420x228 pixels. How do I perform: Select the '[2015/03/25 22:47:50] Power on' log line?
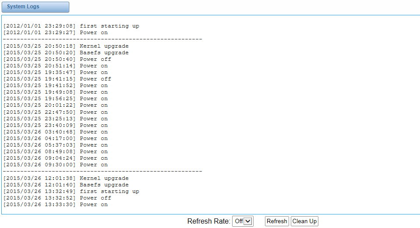56,112
